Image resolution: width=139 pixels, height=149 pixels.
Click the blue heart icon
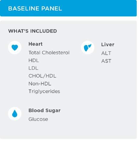[15, 47]
